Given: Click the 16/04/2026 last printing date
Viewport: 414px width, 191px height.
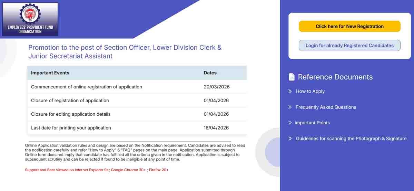Looking at the screenshot, I should pyautogui.click(x=216, y=128).
